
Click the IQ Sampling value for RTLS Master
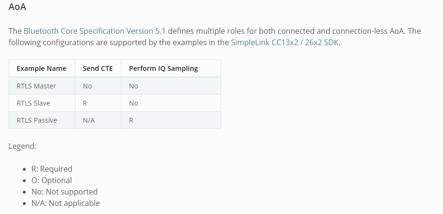133,86
